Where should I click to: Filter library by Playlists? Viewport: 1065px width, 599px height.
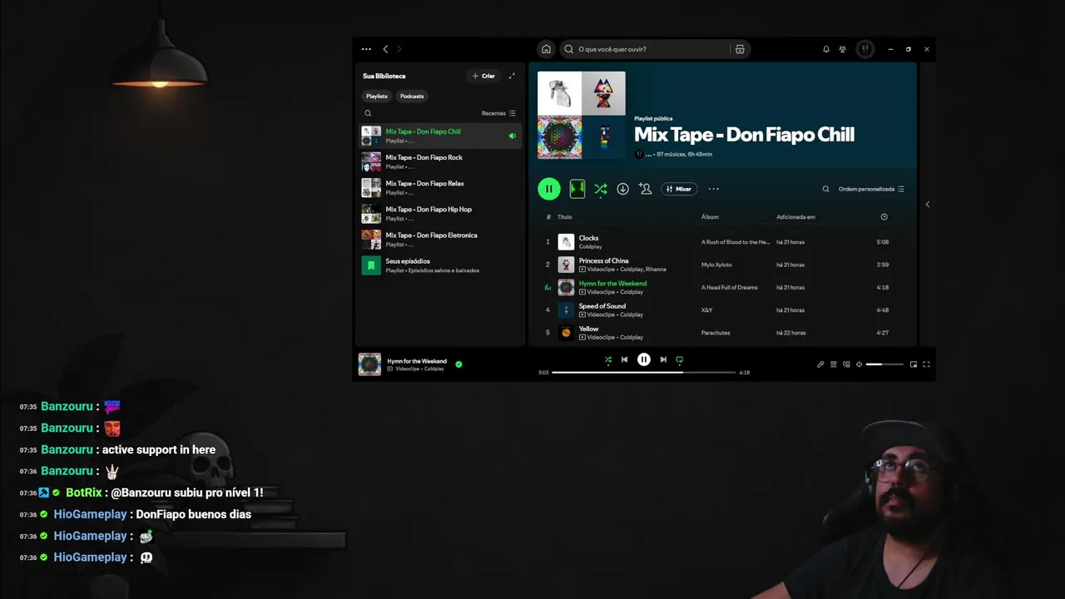(377, 97)
